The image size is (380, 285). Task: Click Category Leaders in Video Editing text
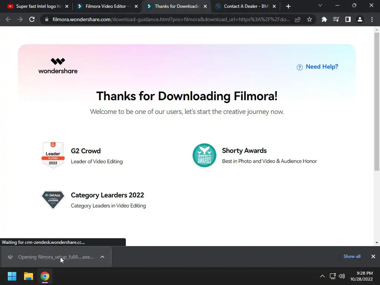(108, 206)
